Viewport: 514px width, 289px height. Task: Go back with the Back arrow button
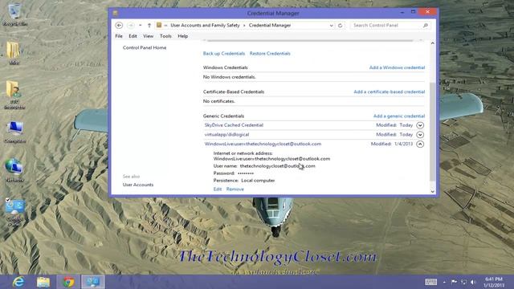pos(119,25)
